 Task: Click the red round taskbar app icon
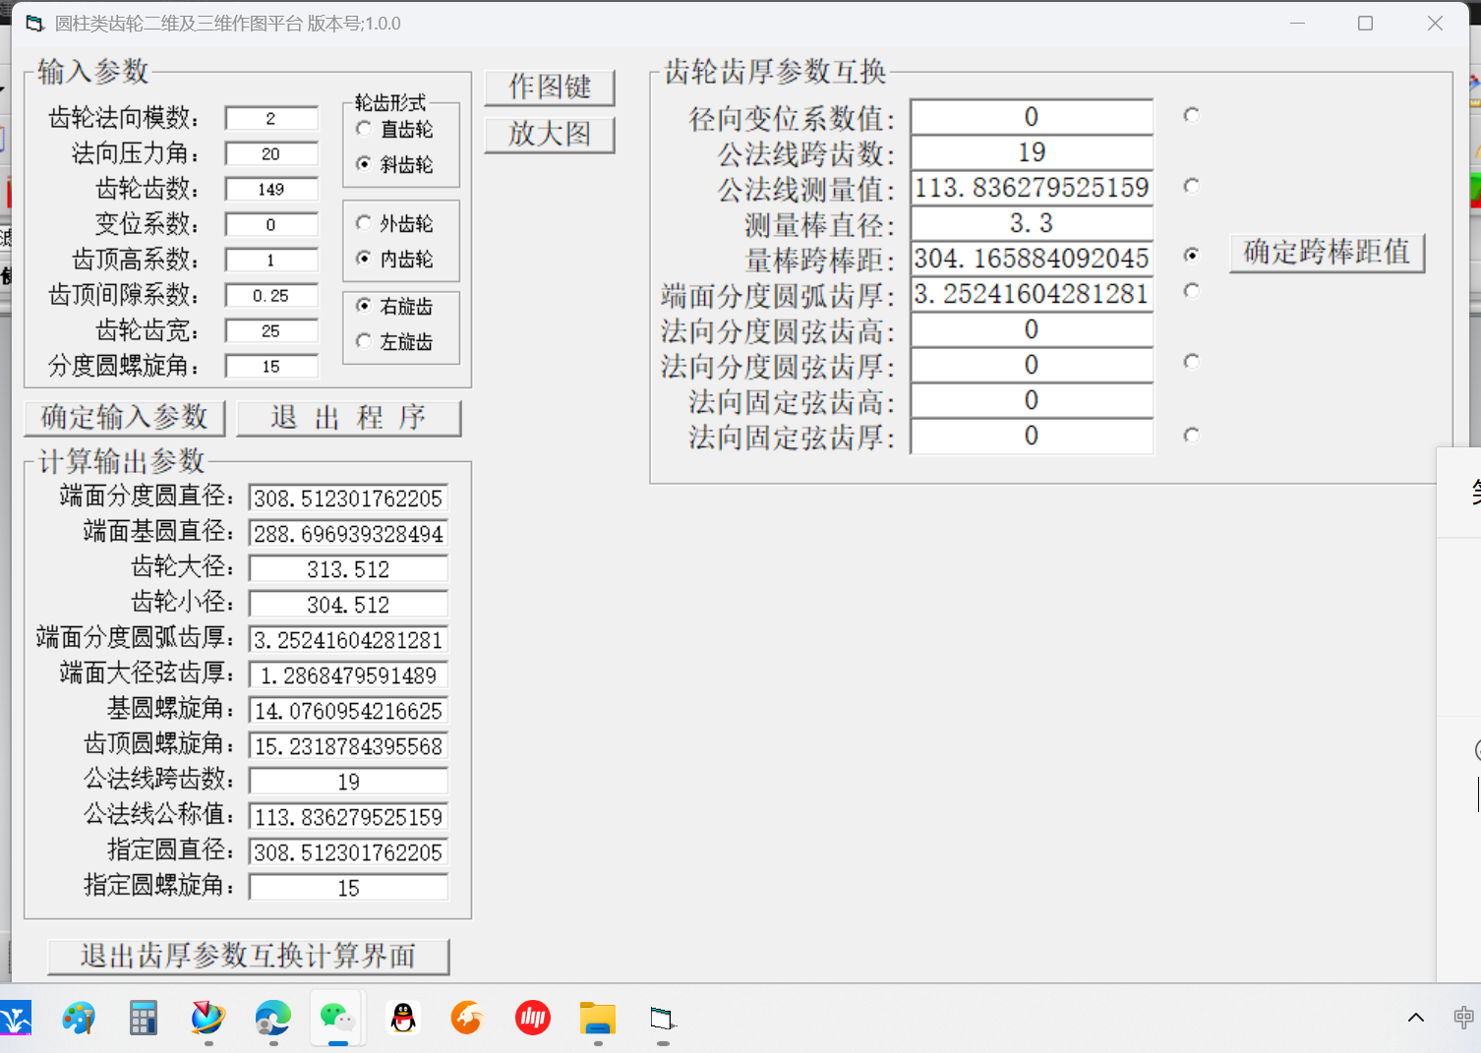click(x=532, y=1019)
